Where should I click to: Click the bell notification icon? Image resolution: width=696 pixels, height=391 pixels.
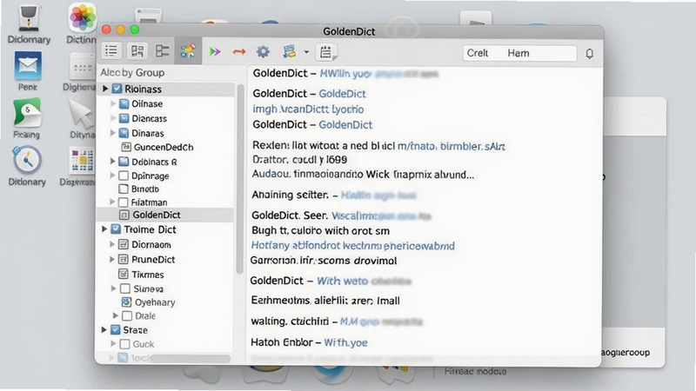590,54
